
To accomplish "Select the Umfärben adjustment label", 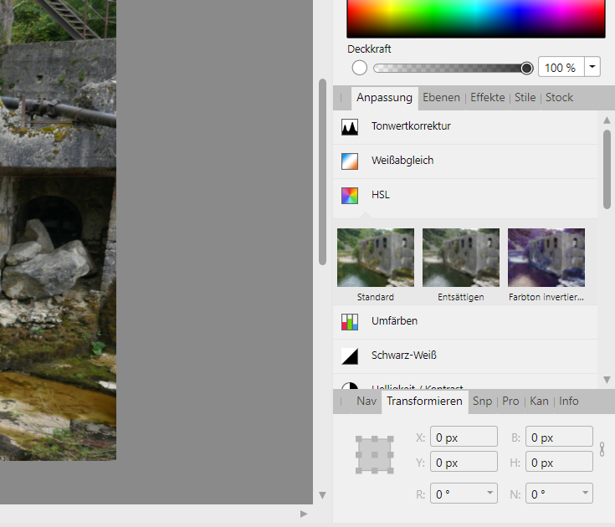I will (x=394, y=321).
